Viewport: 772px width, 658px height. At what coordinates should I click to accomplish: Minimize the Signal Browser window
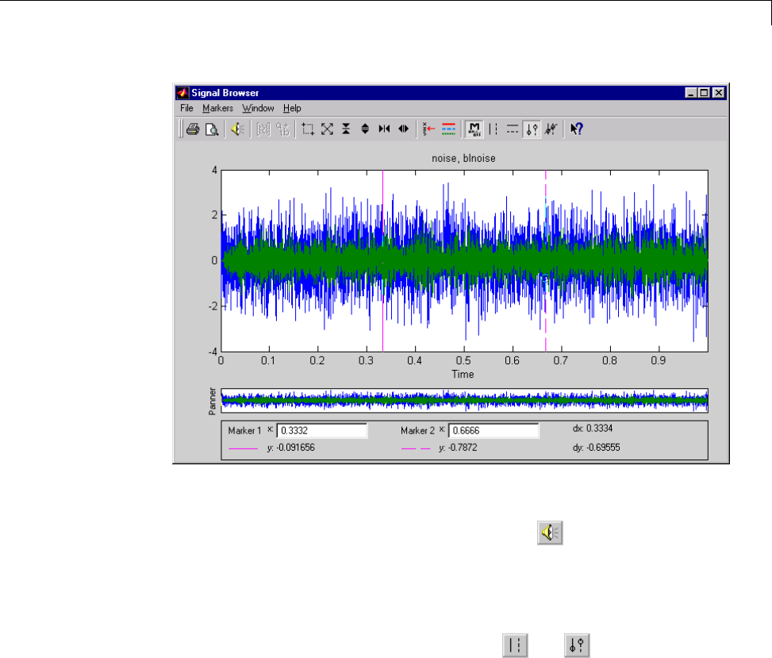click(x=691, y=93)
